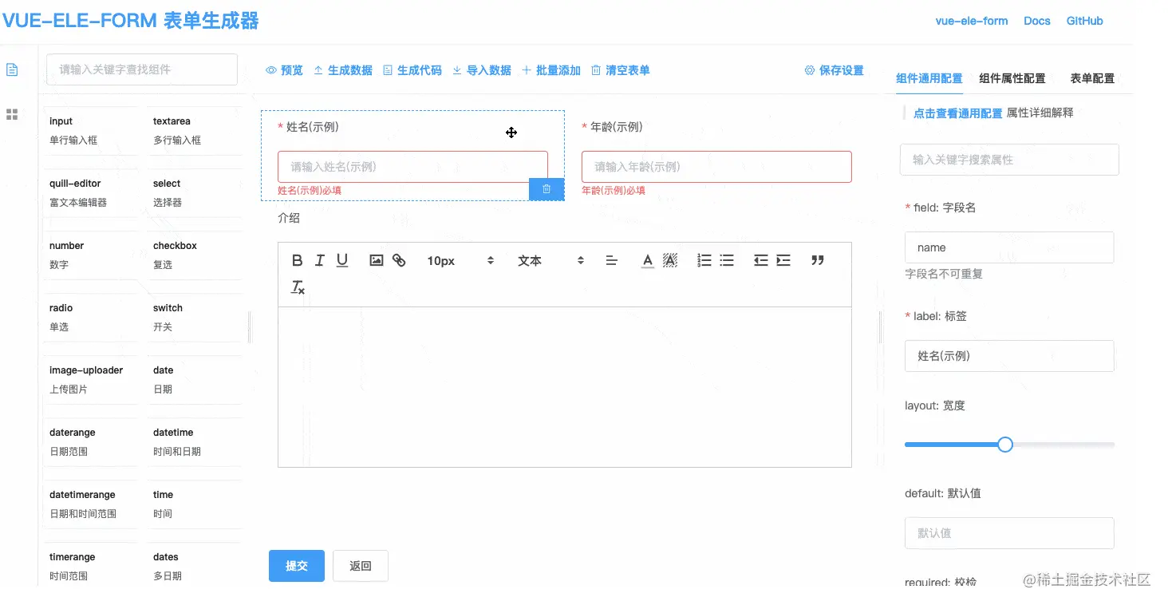The width and height of the screenshot is (1168, 605).
Task: Click the 默认值 default value input
Action: 1009,533
